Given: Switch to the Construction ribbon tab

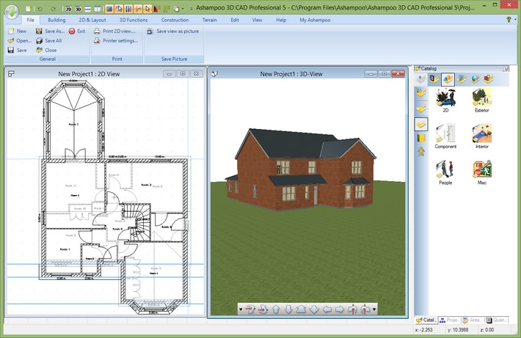Looking at the screenshot, I should (175, 20).
